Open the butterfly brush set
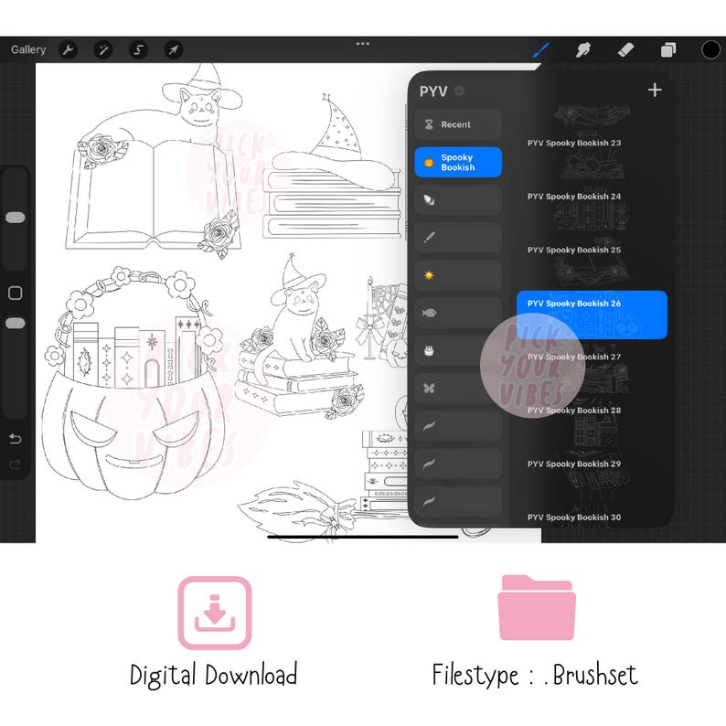Image resolution: width=726 pixels, height=726 pixels. coord(458,388)
